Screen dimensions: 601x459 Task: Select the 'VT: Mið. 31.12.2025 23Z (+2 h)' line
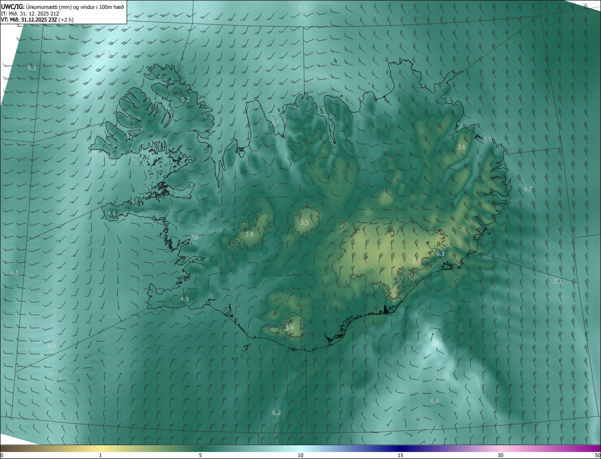(37, 20)
